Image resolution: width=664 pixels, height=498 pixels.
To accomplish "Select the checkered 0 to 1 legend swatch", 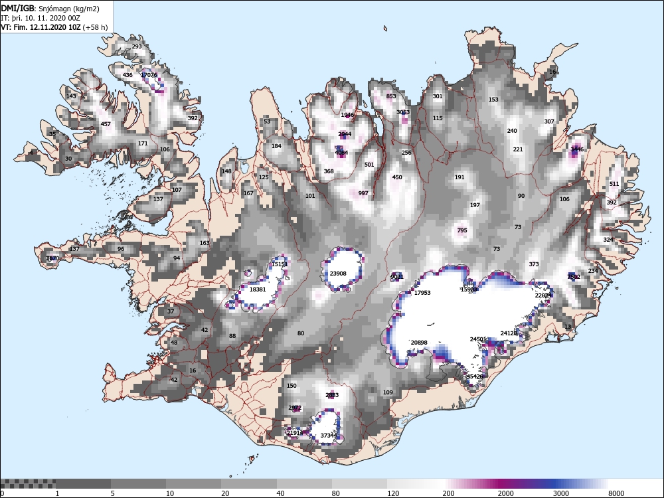I will (28, 483).
